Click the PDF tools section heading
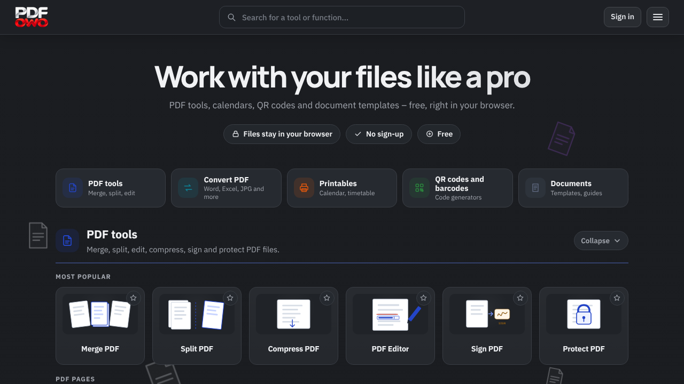 tap(112, 235)
